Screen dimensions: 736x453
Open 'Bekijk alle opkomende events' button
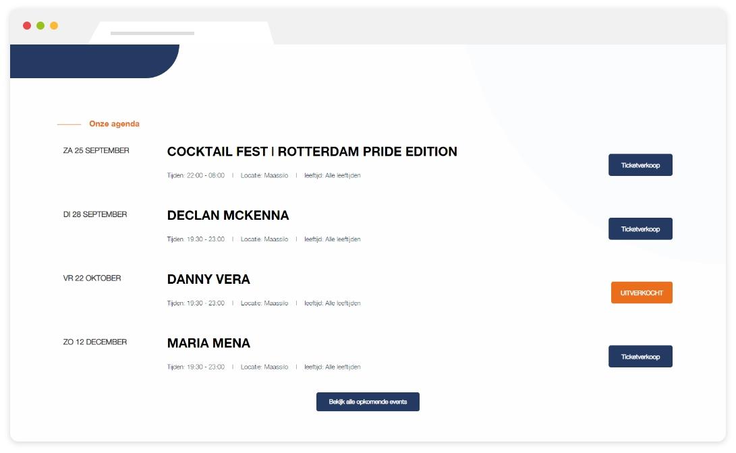pyautogui.click(x=368, y=402)
